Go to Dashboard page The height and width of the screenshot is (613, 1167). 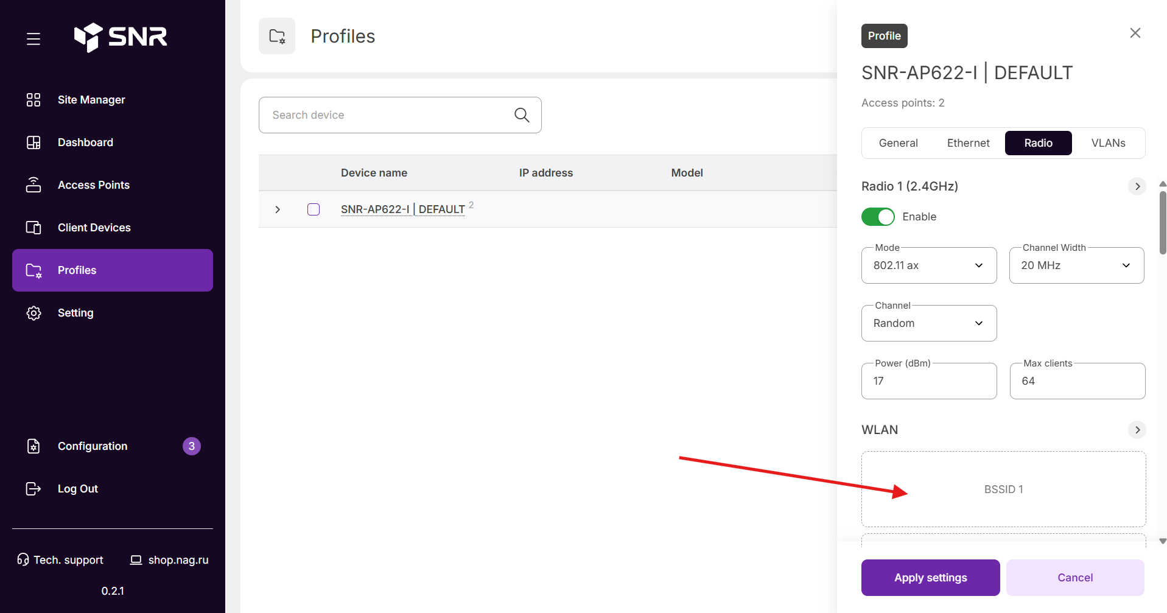pos(113,142)
